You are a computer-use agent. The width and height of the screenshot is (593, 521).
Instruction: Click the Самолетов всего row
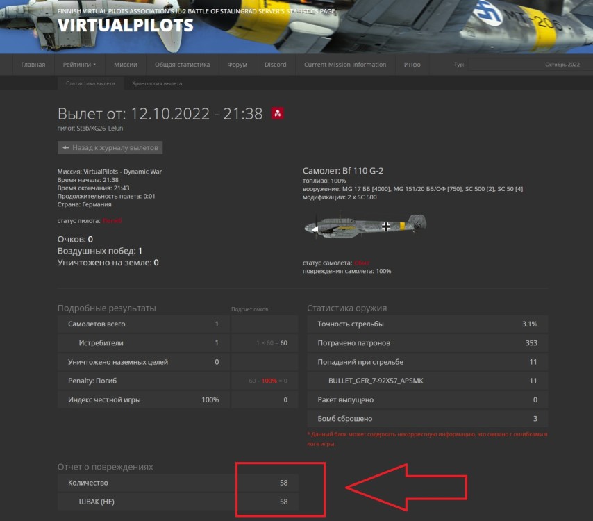point(144,324)
